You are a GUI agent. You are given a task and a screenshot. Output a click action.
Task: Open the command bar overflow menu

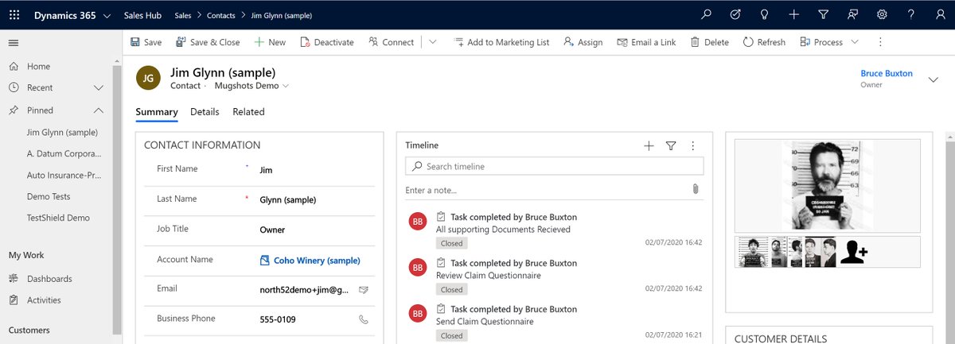[880, 43]
